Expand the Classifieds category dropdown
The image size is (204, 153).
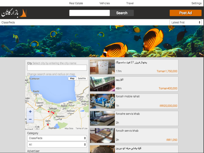click(57, 138)
